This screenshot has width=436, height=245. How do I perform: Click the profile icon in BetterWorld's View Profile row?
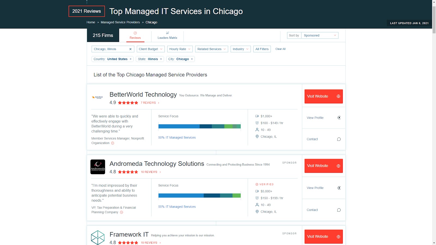(339, 118)
